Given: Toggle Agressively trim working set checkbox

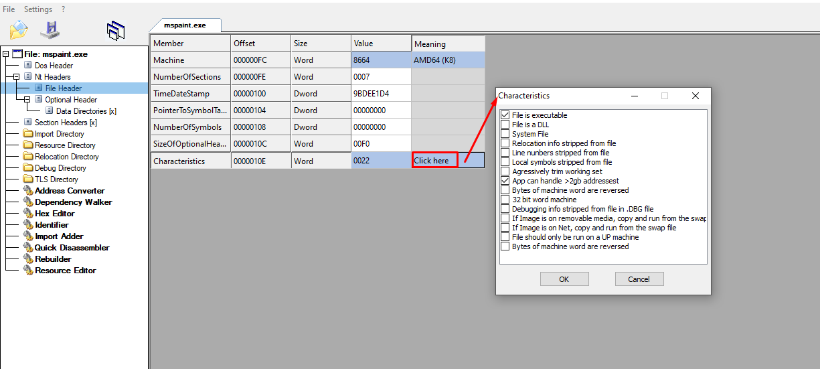Looking at the screenshot, I should pos(505,171).
